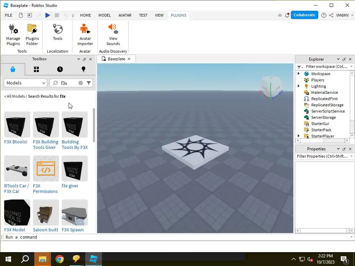The height and width of the screenshot is (266, 355).
Task: Switch to the VIEW ribbon tab
Action: [x=159, y=15]
